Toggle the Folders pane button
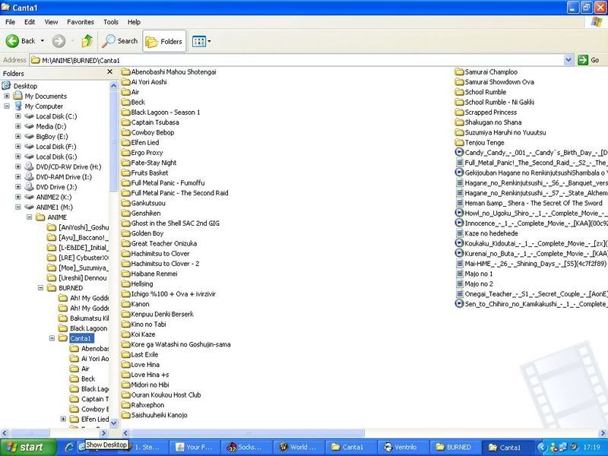The width and height of the screenshot is (608, 456). tap(164, 41)
